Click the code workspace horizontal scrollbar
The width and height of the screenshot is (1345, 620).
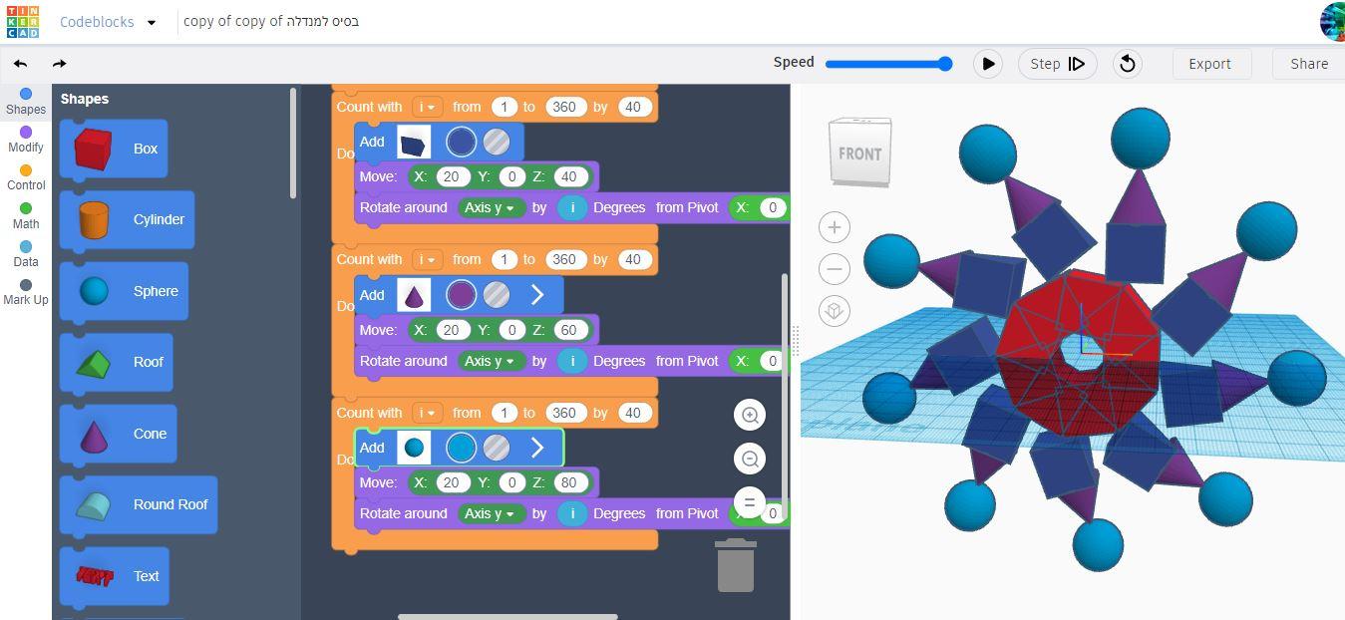point(507,616)
